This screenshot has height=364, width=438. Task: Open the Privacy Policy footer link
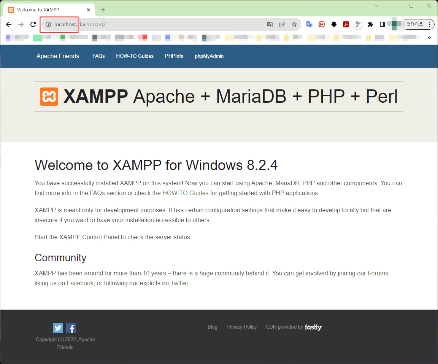click(241, 327)
